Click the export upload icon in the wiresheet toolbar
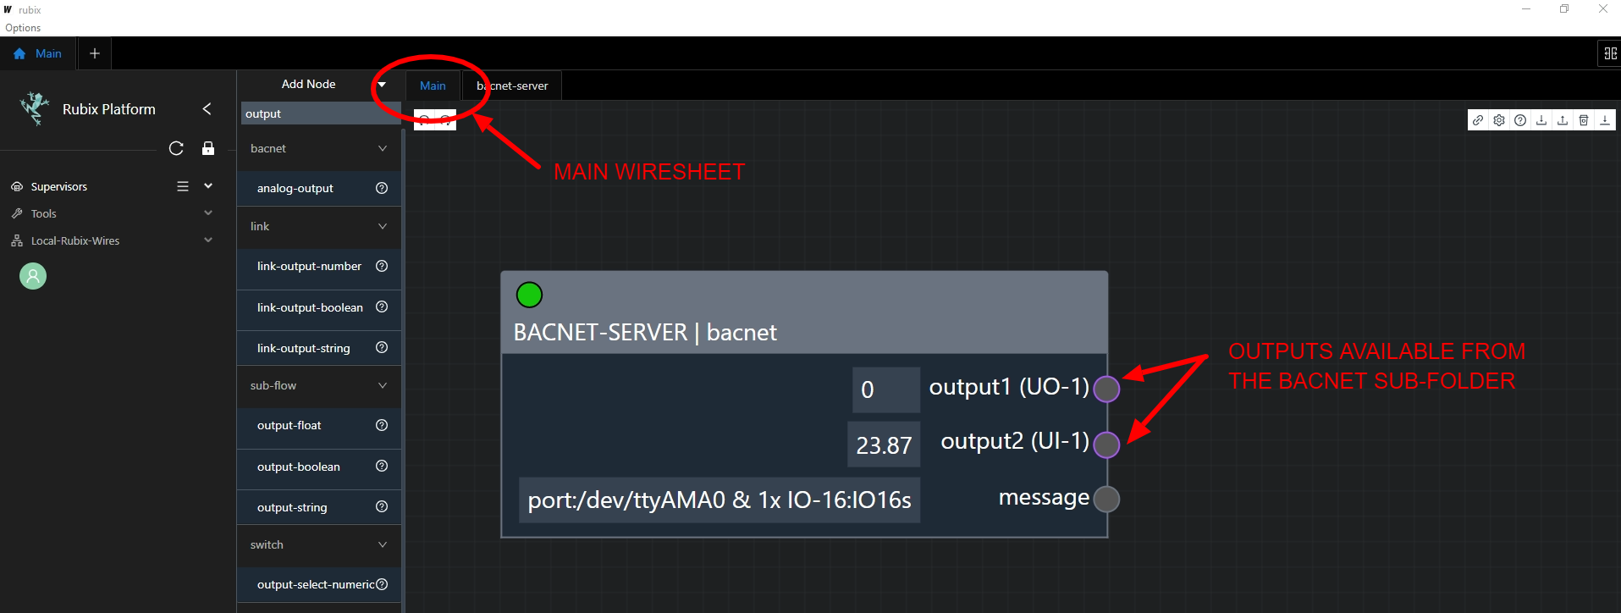The height and width of the screenshot is (613, 1621). point(1563,120)
